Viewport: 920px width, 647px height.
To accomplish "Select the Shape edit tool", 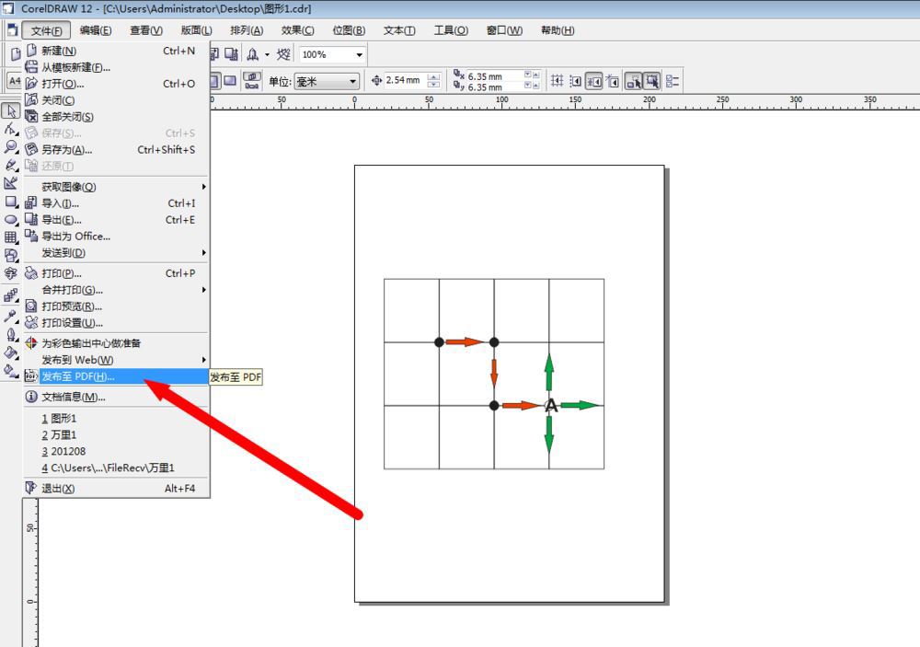I will click(11, 129).
